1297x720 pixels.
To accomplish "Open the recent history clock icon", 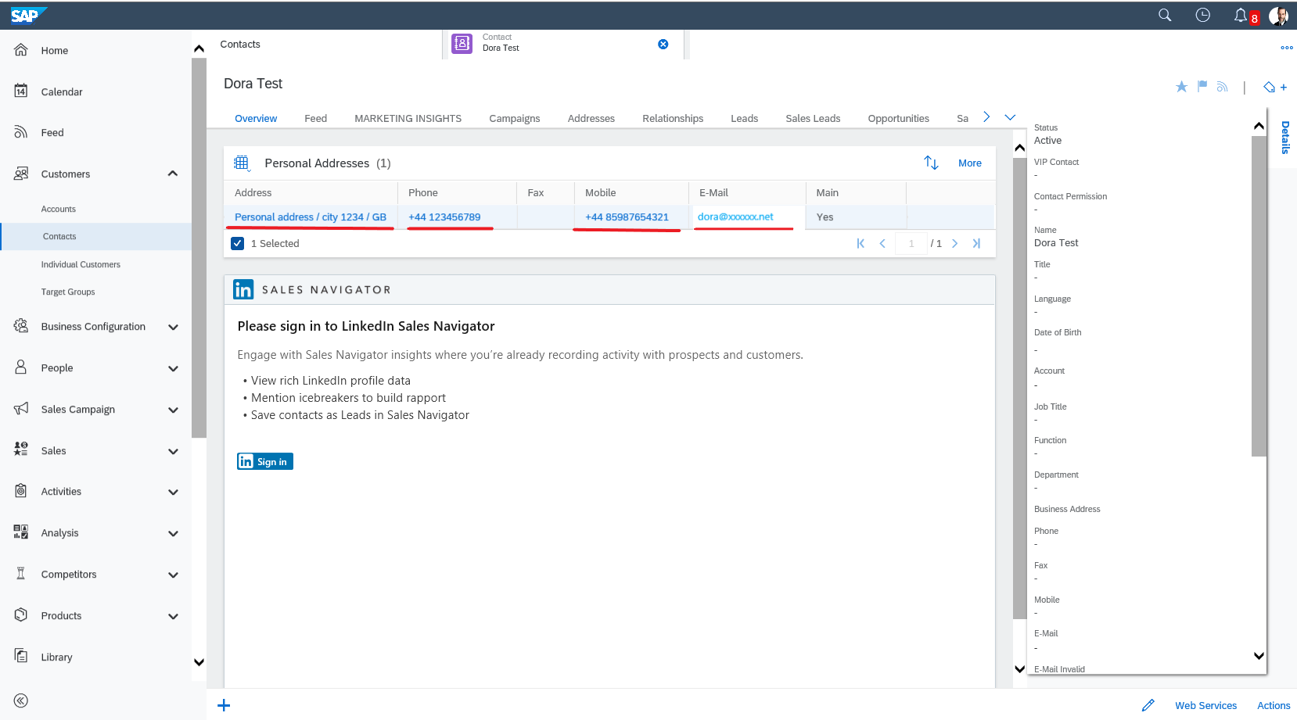I will [1203, 15].
